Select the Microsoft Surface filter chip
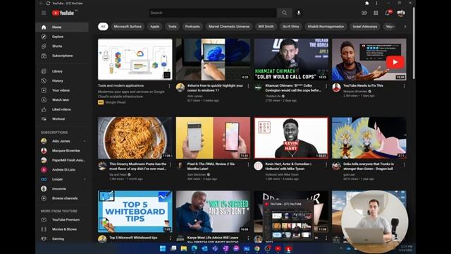451x254 pixels. [x=128, y=27]
